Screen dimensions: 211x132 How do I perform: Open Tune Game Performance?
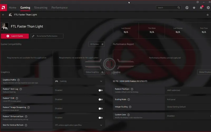click(47, 36)
